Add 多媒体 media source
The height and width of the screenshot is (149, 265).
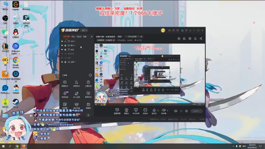coord(145,111)
